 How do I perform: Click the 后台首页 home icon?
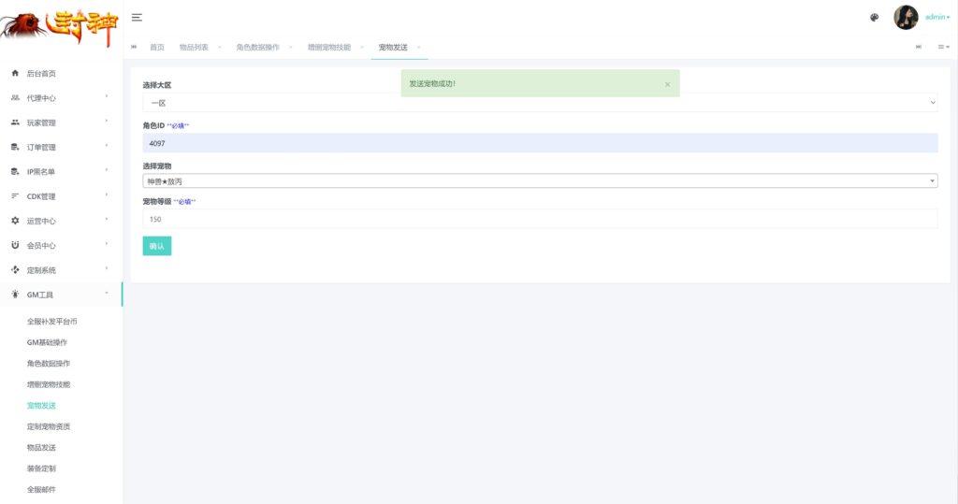click(15, 73)
